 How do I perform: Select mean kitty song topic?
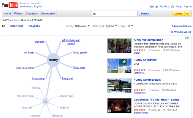(25, 96)
